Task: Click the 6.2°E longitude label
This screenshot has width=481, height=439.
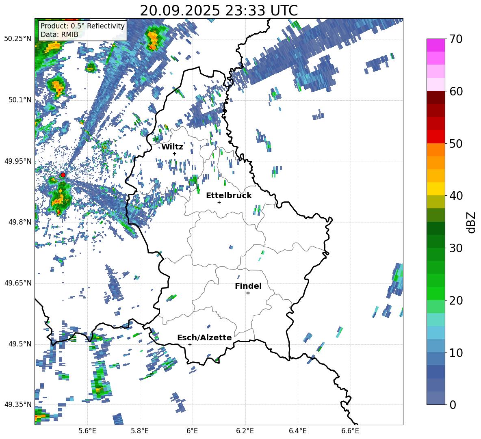Action: pyautogui.click(x=245, y=431)
